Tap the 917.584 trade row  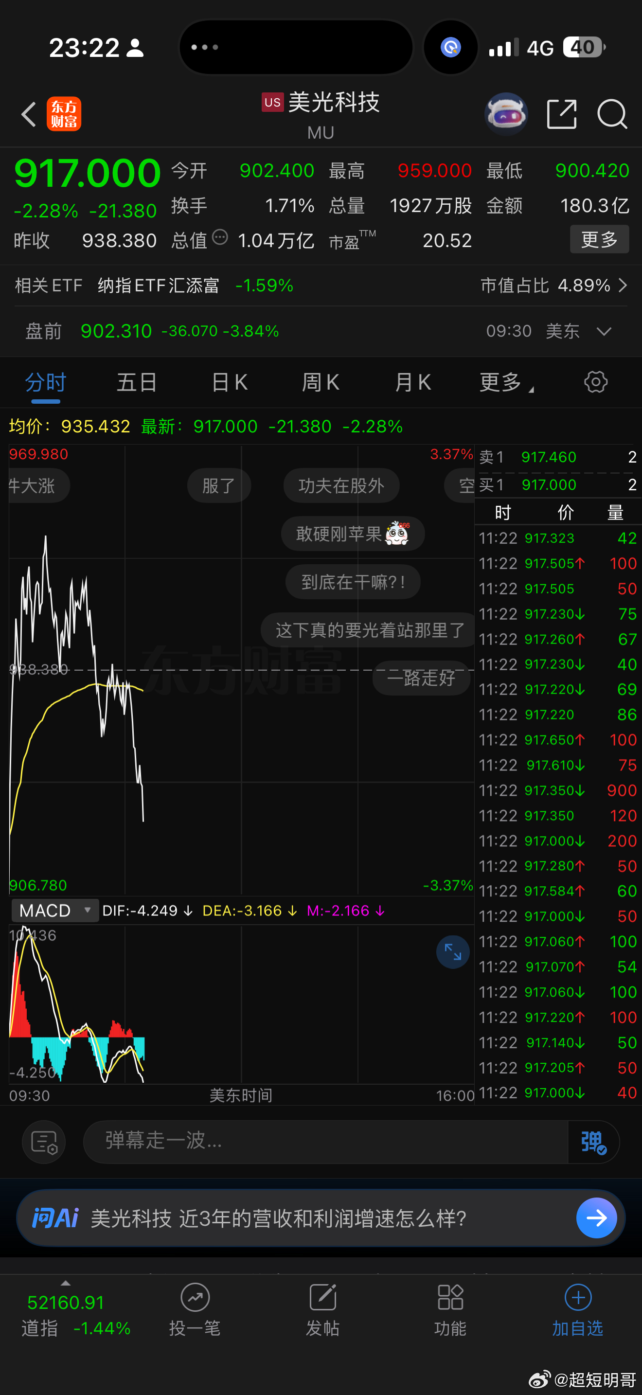point(558,891)
